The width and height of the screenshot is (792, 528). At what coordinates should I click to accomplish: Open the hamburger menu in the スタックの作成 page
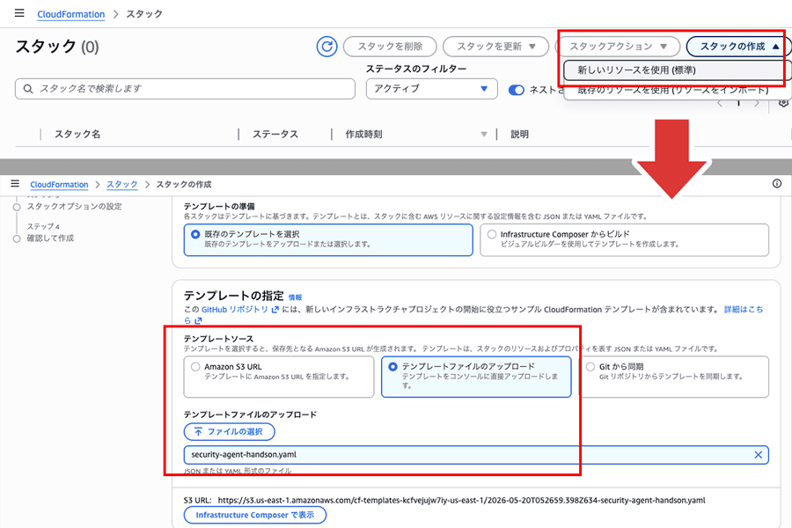click(15, 184)
